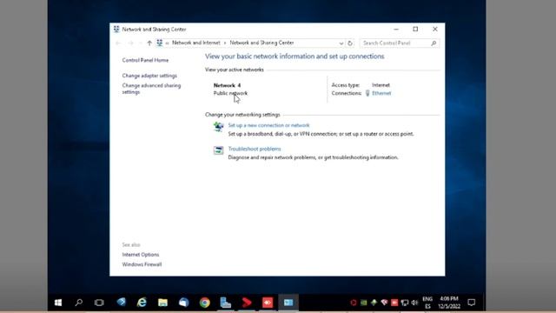Click the green square tray icon
The image size is (556, 313).
[x=363, y=303]
